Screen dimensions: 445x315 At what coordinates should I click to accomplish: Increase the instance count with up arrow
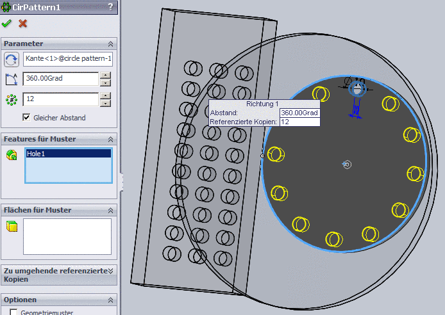point(105,96)
